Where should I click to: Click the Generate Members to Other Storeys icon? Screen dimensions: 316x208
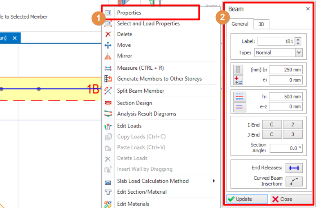tap(108, 79)
